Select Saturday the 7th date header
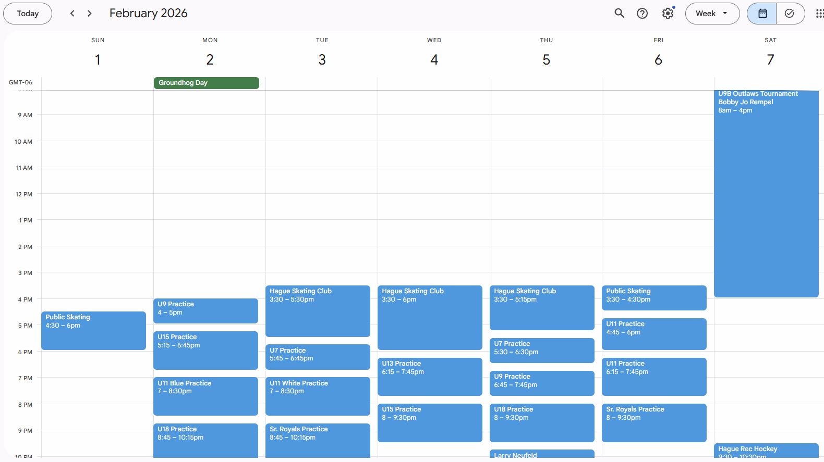This screenshot has width=824, height=462. 770,60
